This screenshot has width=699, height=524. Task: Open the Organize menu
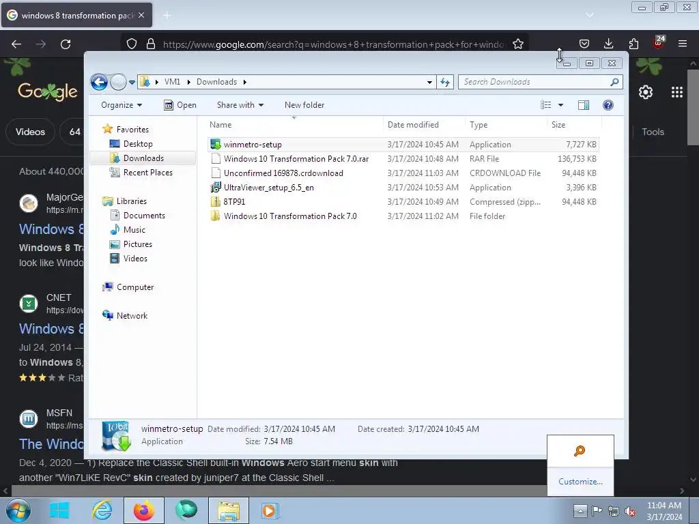122,105
